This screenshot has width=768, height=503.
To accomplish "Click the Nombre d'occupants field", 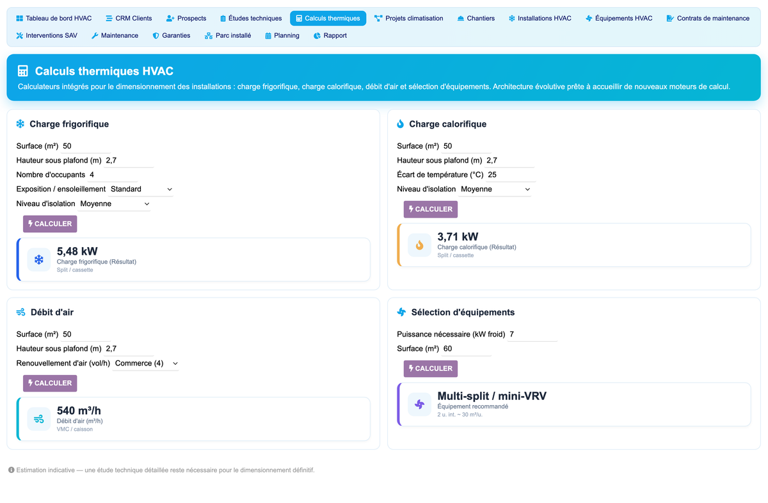I will 112,175.
